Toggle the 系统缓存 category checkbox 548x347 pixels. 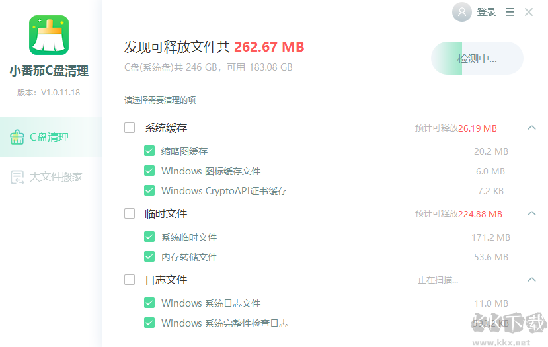point(130,128)
